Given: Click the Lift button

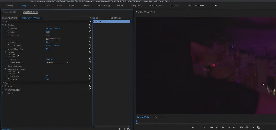Looking at the screenshot, I should click(241, 128).
